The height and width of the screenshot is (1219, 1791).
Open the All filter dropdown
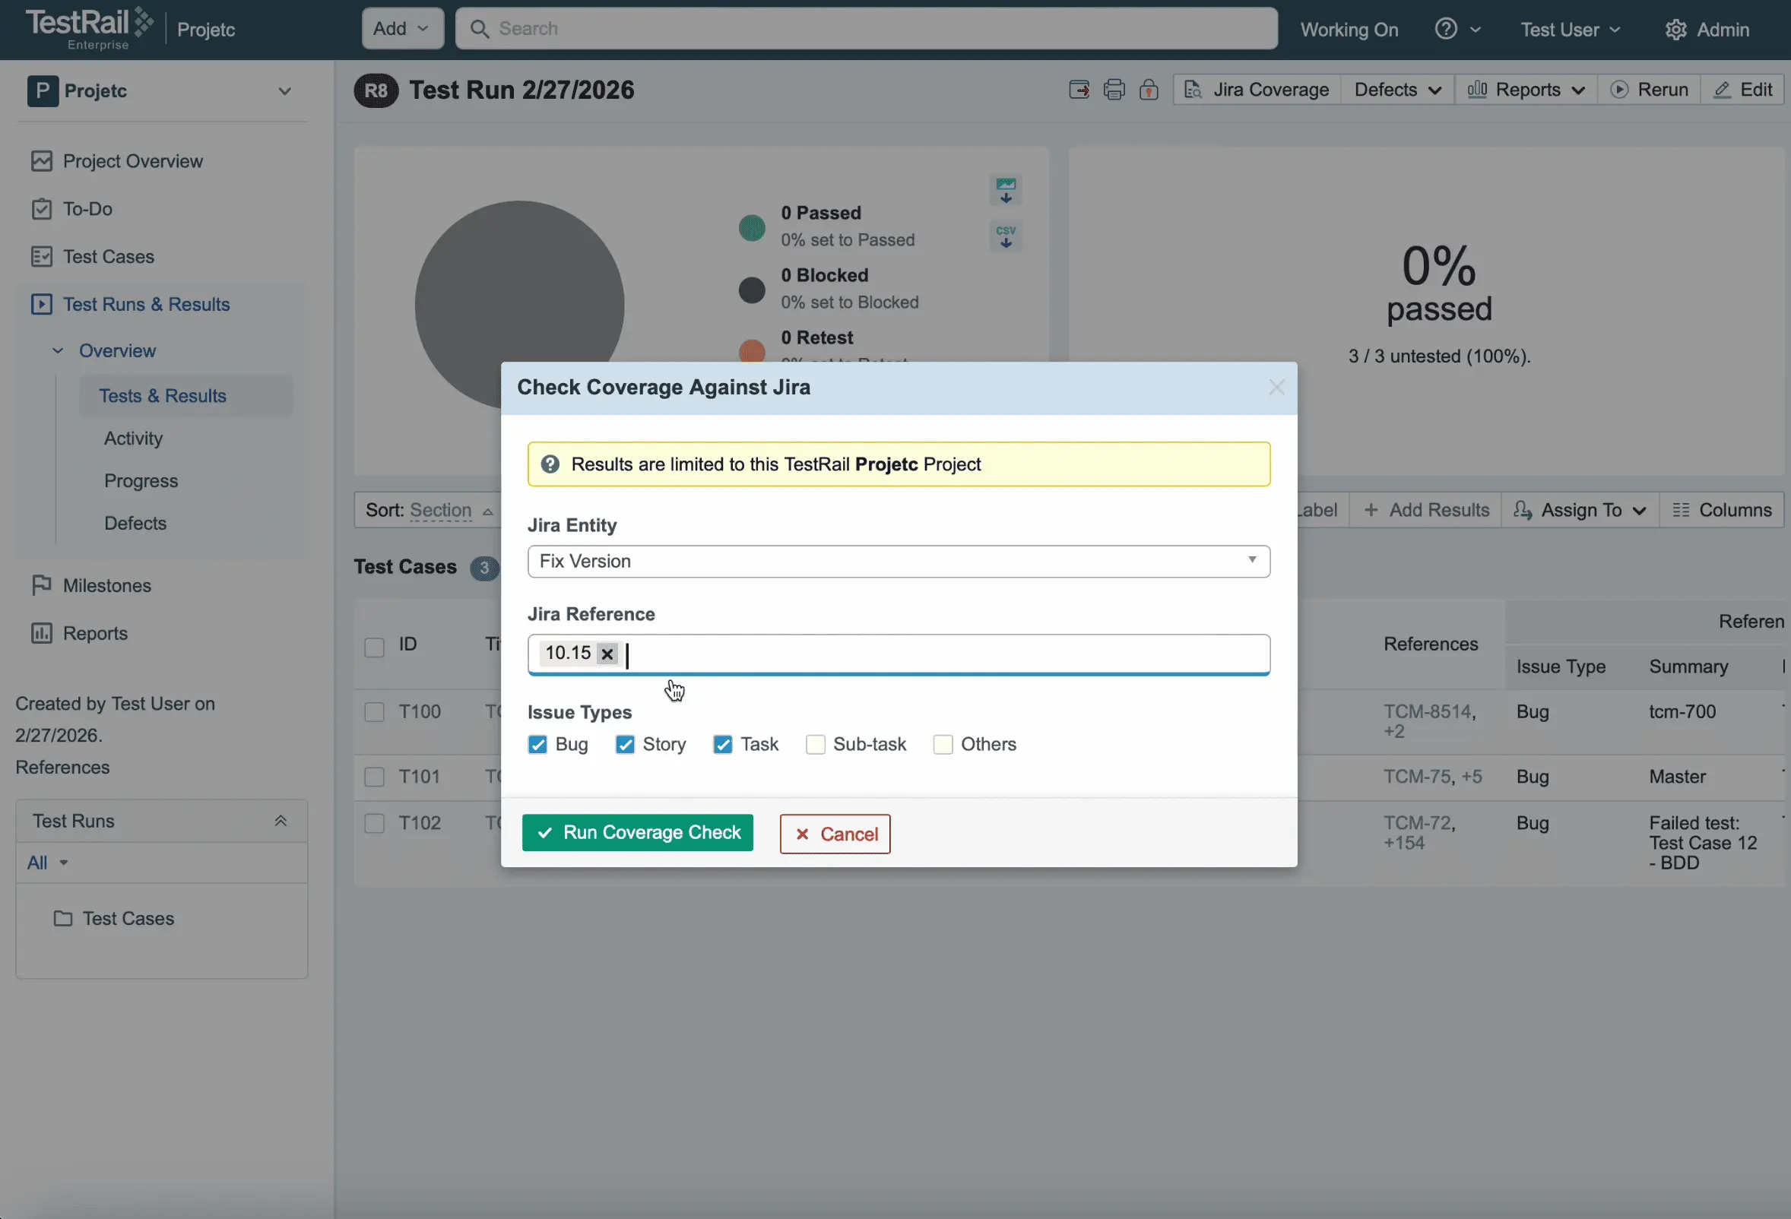(47, 863)
